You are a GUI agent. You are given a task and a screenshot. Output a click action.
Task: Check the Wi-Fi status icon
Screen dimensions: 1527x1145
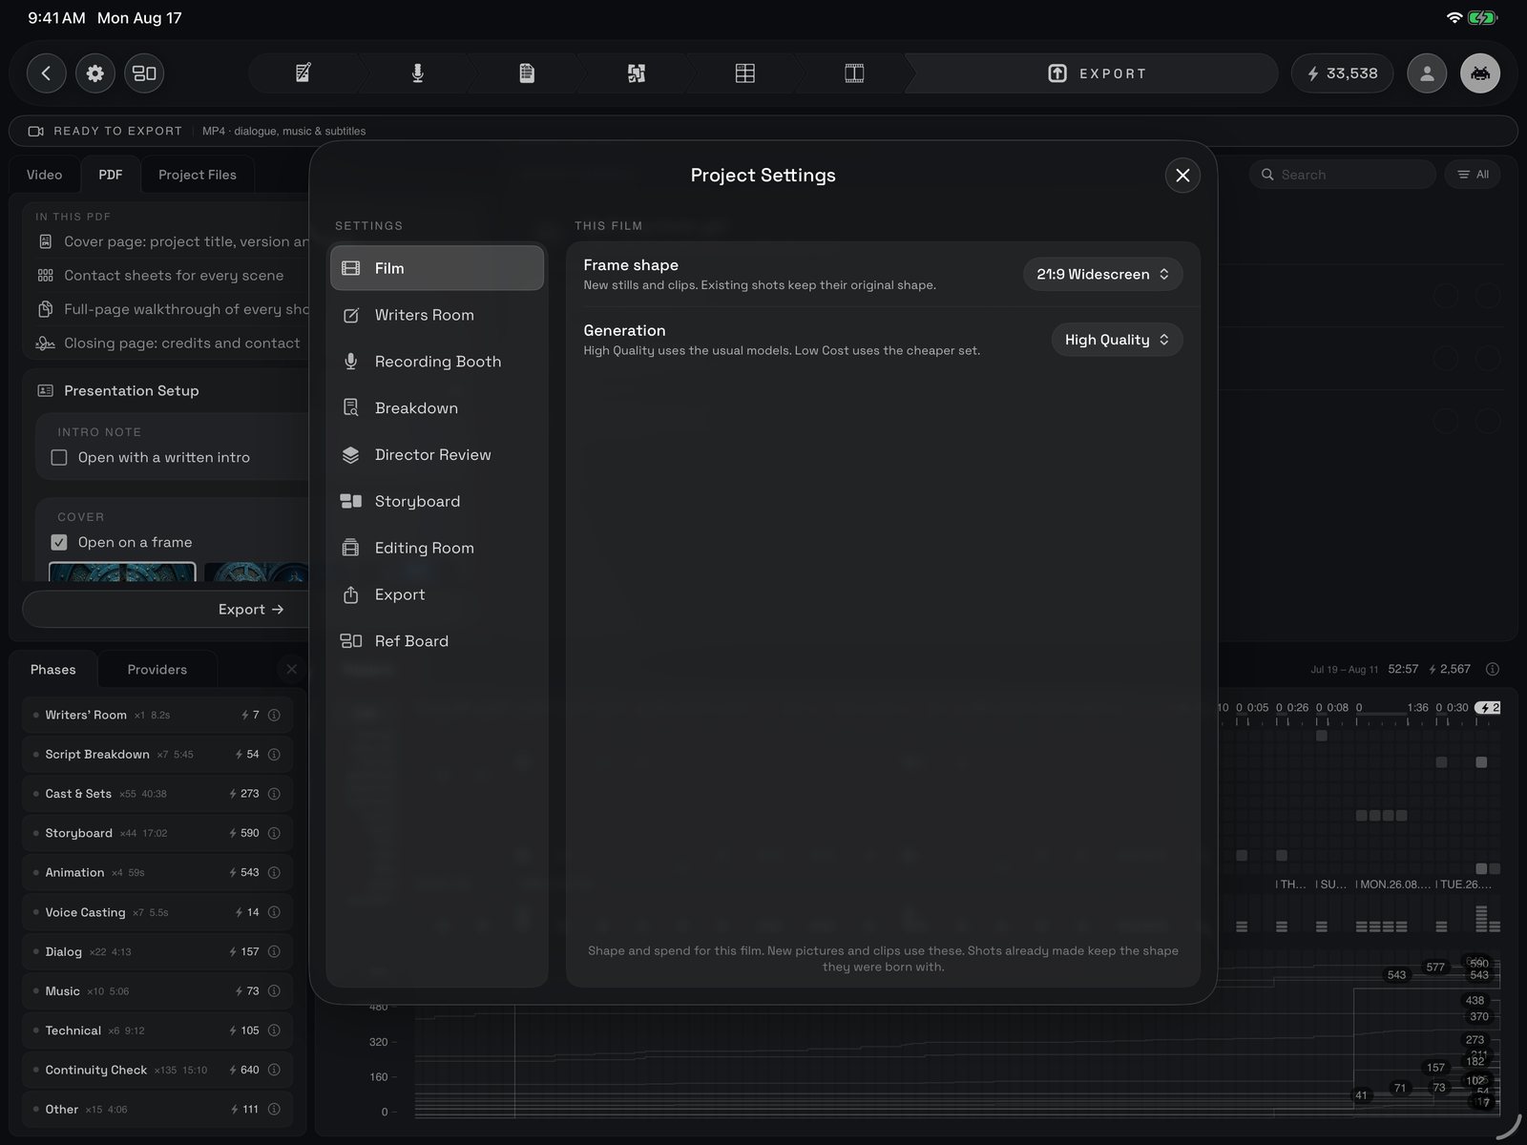click(1454, 18)
